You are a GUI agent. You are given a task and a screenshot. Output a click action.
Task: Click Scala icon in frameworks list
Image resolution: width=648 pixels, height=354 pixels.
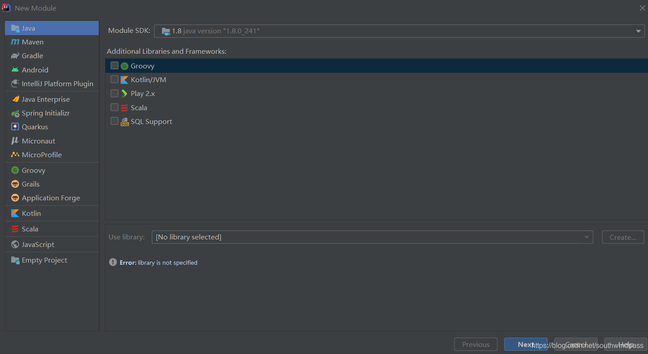(125, 107)
